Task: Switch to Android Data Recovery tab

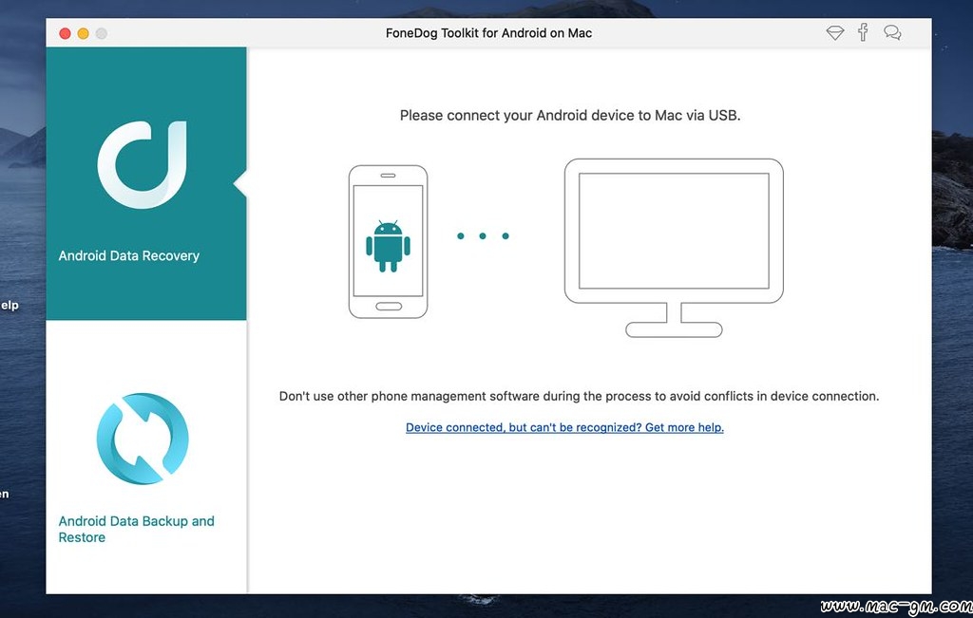Action: click(x=146, y=183)
